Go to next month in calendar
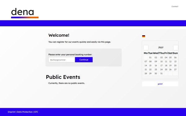 click(x=176, y=48)
